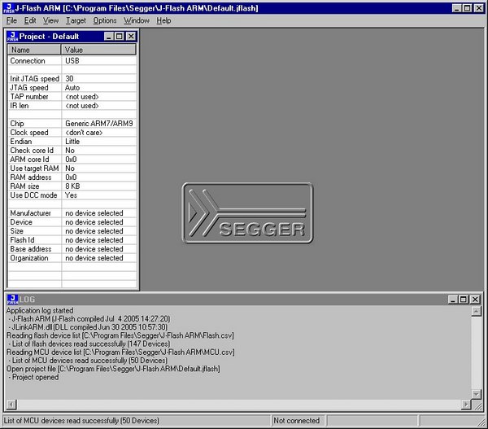Click the Application log started line

(40, 311)
